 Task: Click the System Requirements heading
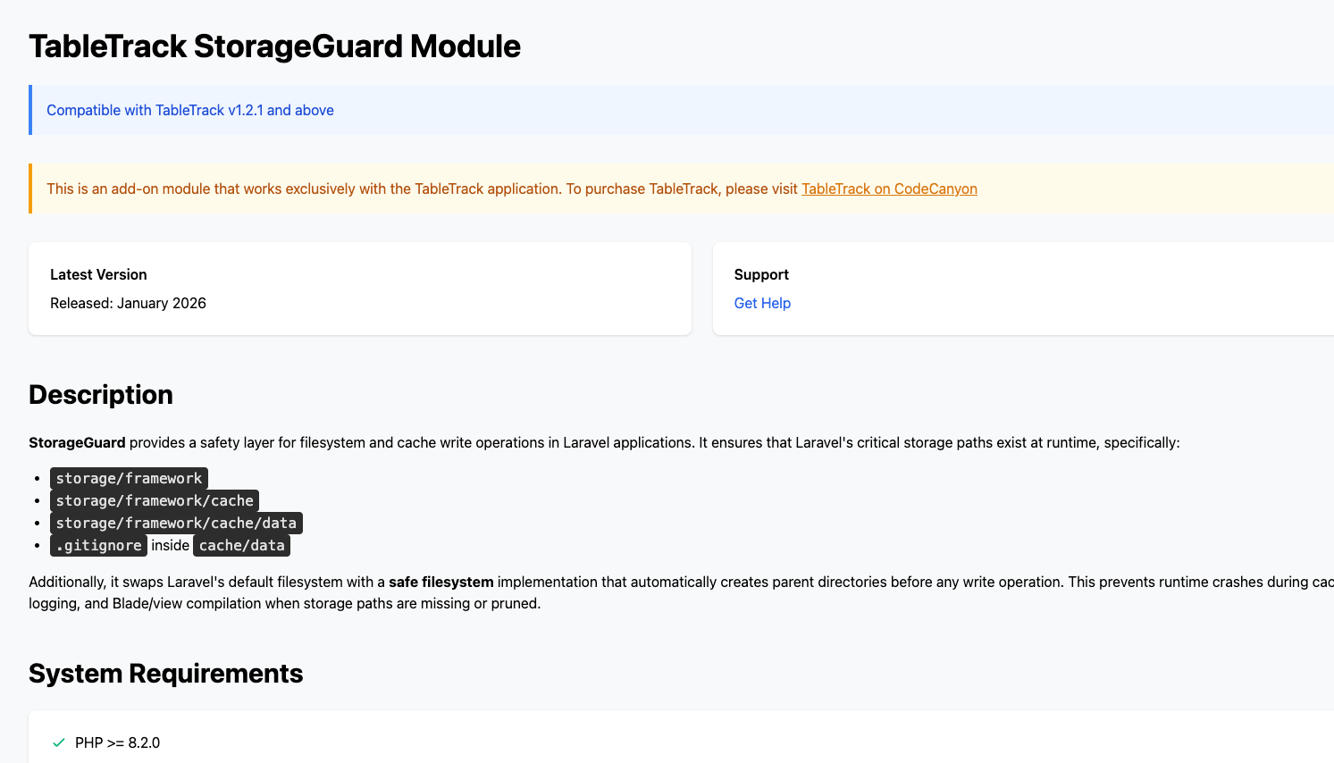pyautogui.click(x=165, y=674)
